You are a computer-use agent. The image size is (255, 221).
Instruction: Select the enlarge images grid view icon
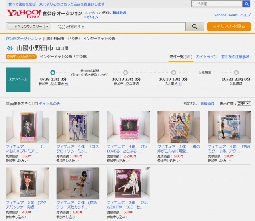click(8, 104)
